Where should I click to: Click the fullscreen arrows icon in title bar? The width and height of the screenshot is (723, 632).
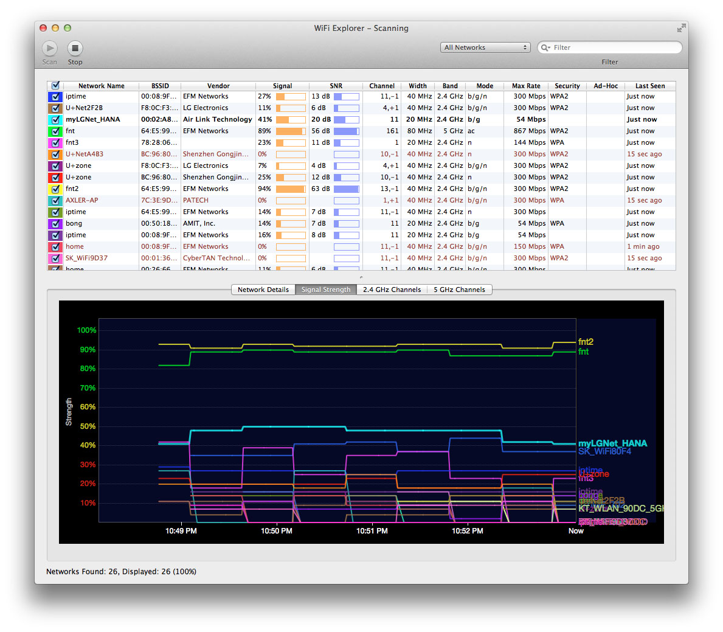click(681, 28)
